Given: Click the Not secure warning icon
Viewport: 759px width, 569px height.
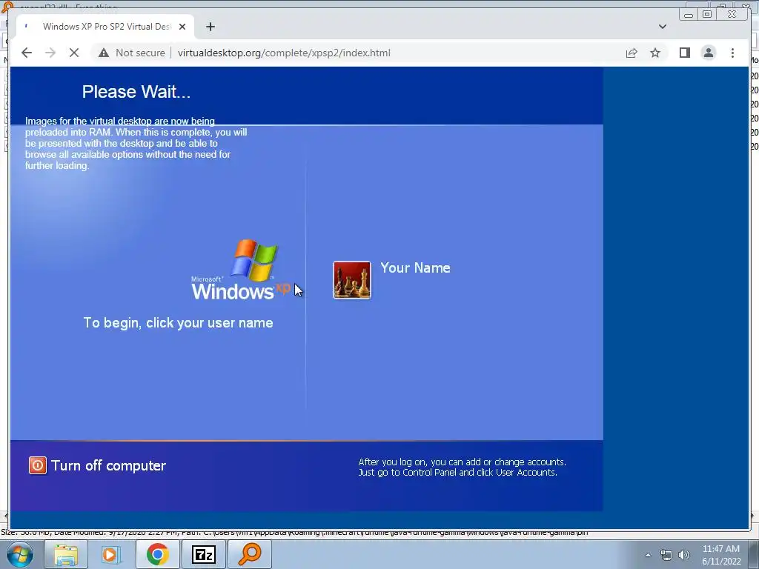Looking at the screenshot, I should [x=104, y=53].
